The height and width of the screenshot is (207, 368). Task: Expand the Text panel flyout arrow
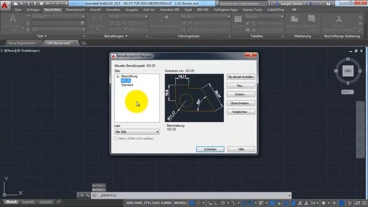45,36
